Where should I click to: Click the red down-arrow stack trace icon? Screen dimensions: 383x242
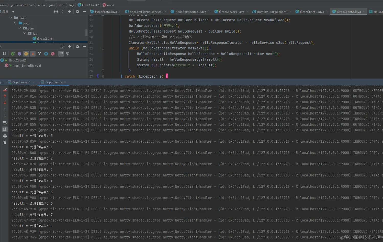(x=5, y=103)
